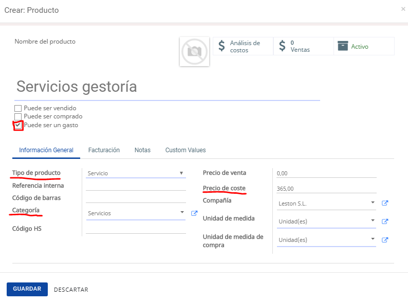The image size is (408, 305).
Task: Open Unidad de medida external link icon
Action: 385,221
